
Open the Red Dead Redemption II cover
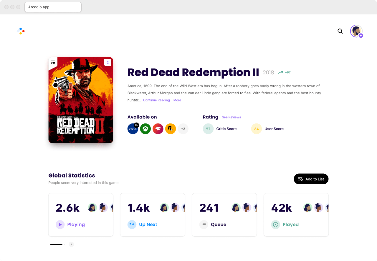click(81, 100)
